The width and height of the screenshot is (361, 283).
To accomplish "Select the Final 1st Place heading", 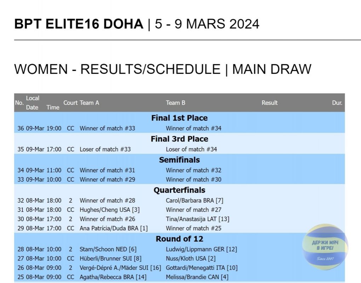I will click(x=179, y=118).
